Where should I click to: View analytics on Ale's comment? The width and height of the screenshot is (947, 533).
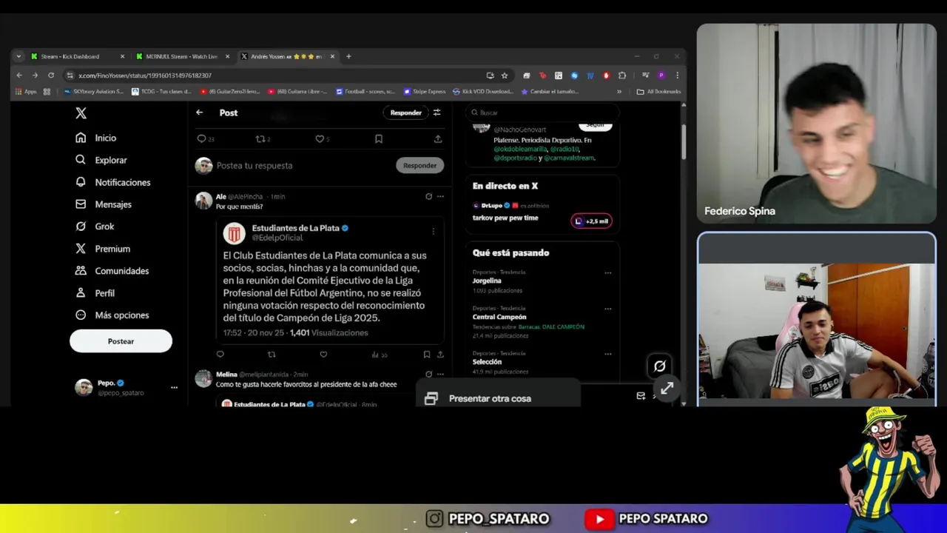point(379,355)
